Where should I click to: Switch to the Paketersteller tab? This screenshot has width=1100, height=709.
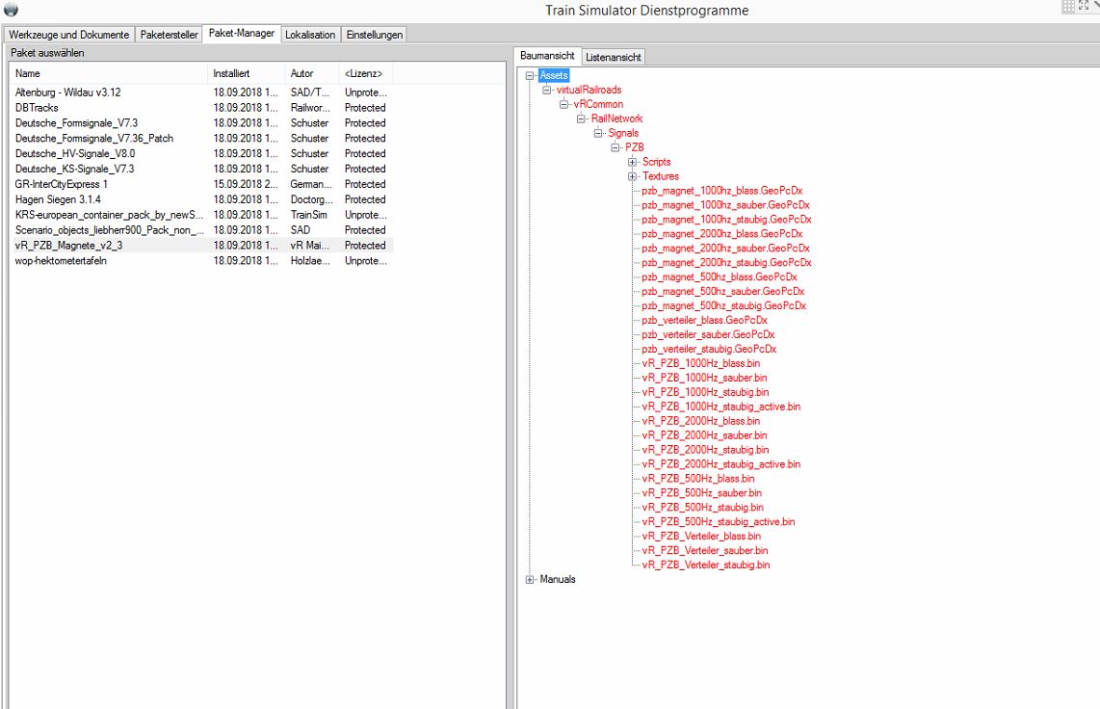[170, 35]
